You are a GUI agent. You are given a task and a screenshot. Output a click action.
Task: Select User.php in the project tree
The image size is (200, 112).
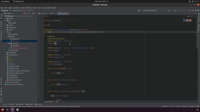click(x=15, y=41)
